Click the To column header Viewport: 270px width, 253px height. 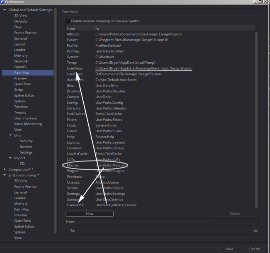tap(174, 29)
